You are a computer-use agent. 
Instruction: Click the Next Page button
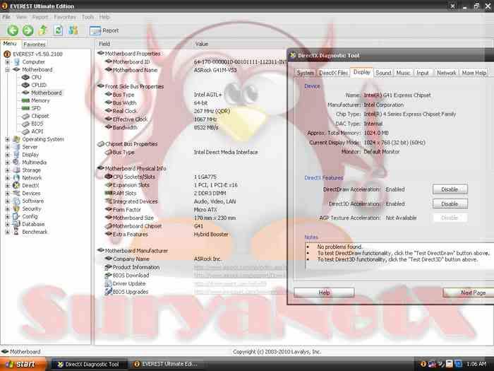469,293
